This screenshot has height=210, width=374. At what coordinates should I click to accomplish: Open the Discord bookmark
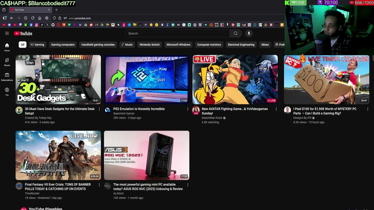pyautogui.click(x=9, y=25)
